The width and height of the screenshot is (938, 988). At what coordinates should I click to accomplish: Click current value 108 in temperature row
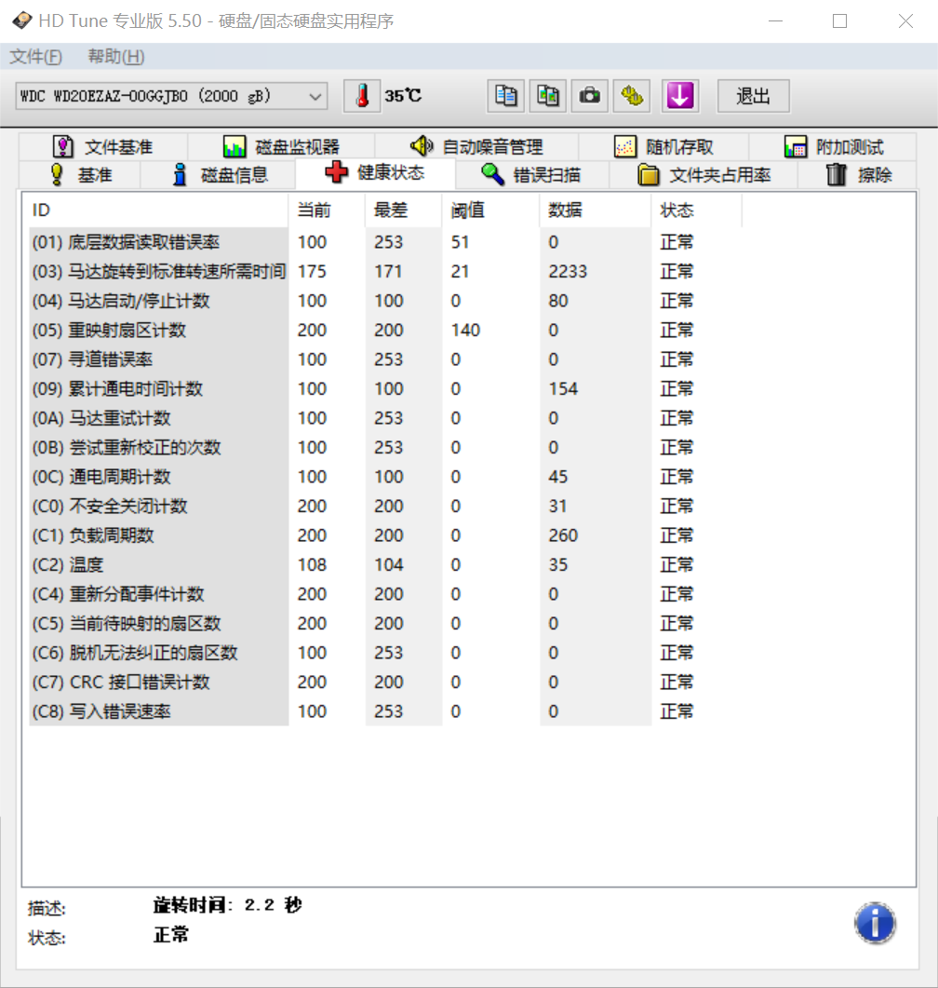pyautogui.click(x=312, y=564)
